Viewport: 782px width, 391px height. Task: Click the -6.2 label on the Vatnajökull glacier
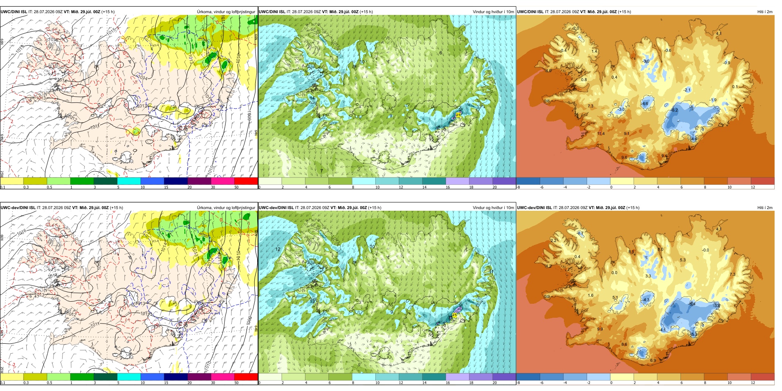click(x=674, y=110)
